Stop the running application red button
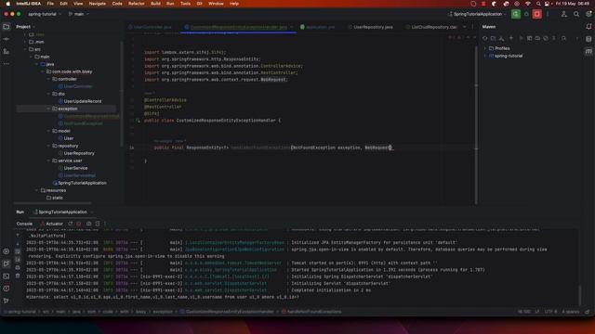 tap(536, 14)
